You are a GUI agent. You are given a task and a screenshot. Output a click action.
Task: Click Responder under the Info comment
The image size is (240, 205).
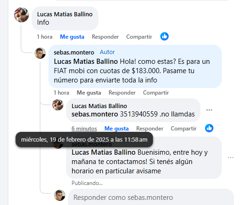point(105,37)
